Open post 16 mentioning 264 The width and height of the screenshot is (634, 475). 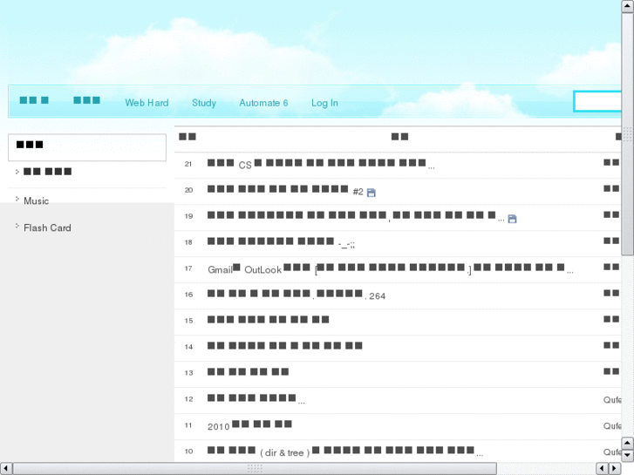pyautogui.click(x=297, y=295)
